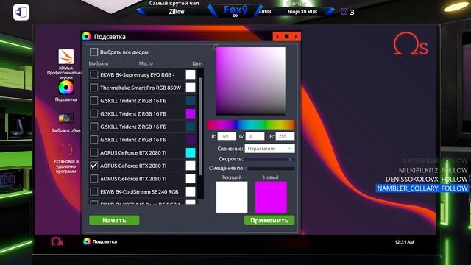Click the color saturation gradient square
The width and height of the screenshot is (471, 265).
click(x=251, y=81)
